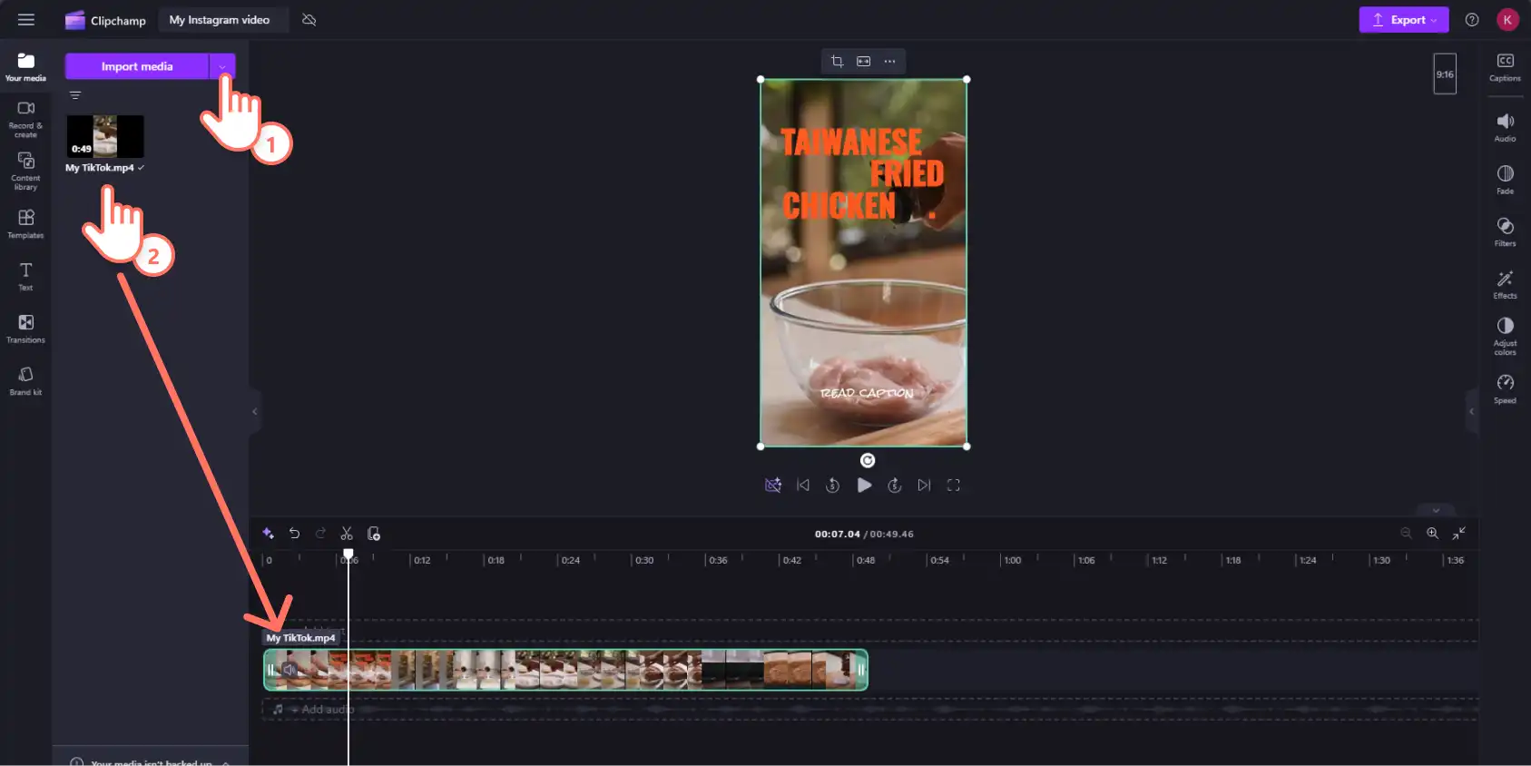Toggle the safe zone/camera-off icon
The width and height of the screenshot is (1531, 766).
point(773,486)
